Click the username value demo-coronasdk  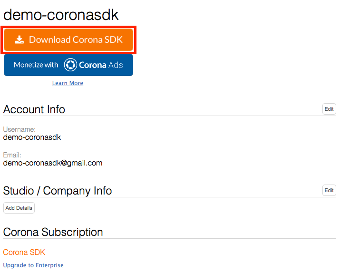pos(32,137)
